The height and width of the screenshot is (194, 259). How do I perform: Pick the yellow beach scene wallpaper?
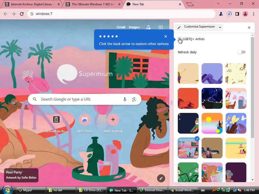[x=236, y=148]
